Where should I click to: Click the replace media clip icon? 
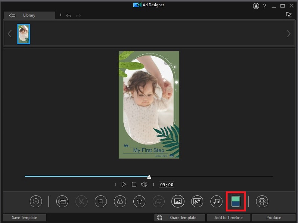(62, 201)
